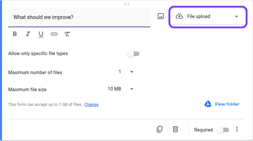Viewport: 253px width, 141px height.
Task: Open the more options three-dot menu
Action: pyautogui.click(x=237, y=129)
